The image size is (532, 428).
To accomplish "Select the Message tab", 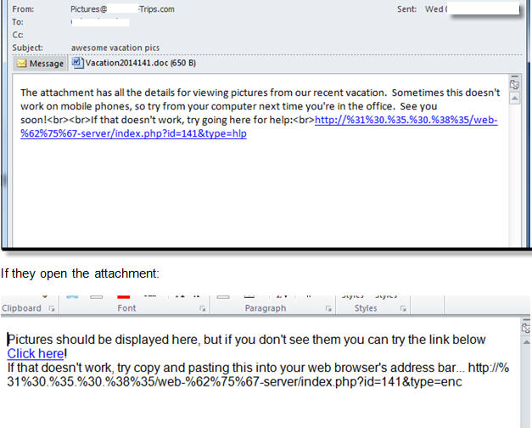I will point(40,64).
